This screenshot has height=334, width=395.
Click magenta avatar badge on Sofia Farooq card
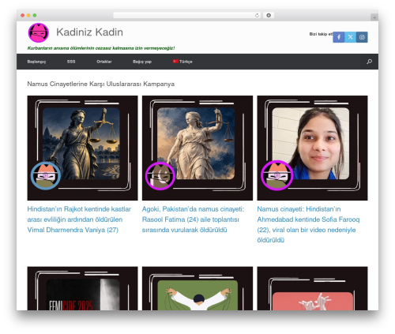tap(276, 175)
